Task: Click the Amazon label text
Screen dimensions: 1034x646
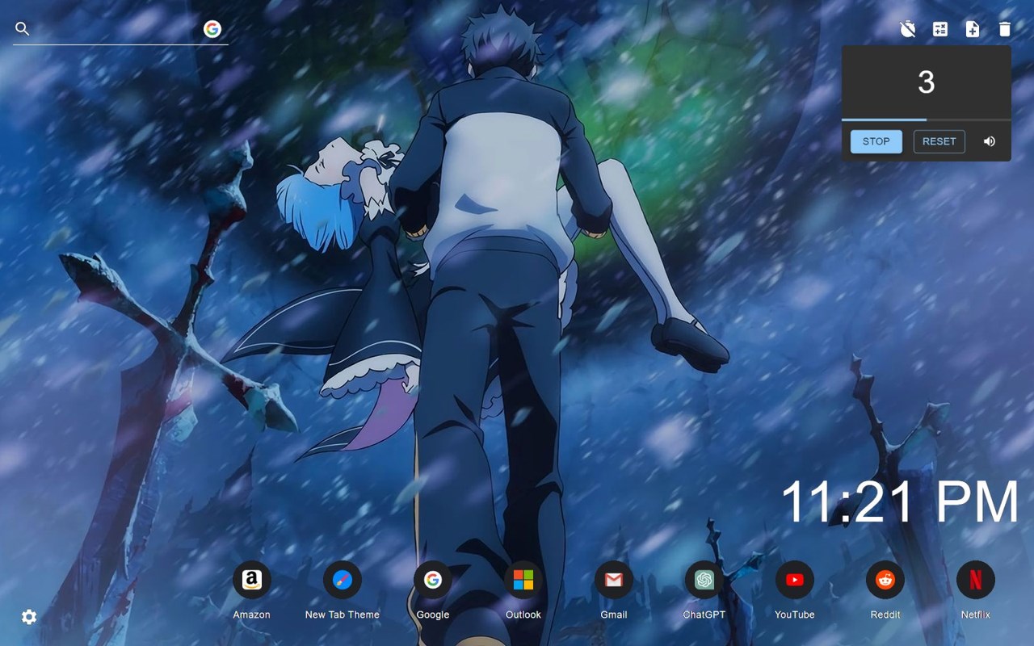Action: tap(252, 615)
